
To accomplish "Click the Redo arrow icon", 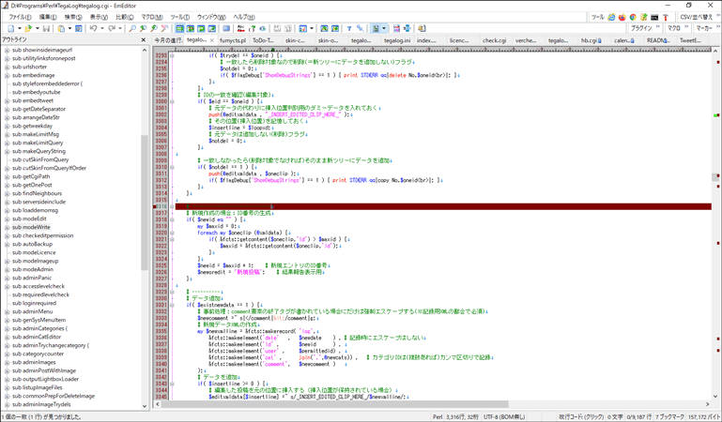I will [x=112, y=28].
